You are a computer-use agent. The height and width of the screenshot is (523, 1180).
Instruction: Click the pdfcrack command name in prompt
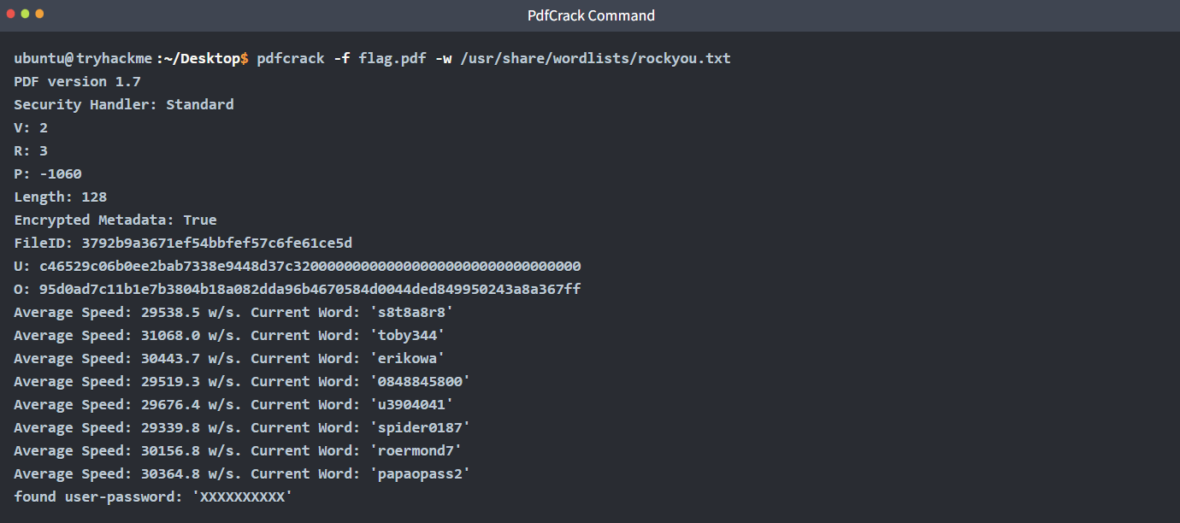(291, 58)
